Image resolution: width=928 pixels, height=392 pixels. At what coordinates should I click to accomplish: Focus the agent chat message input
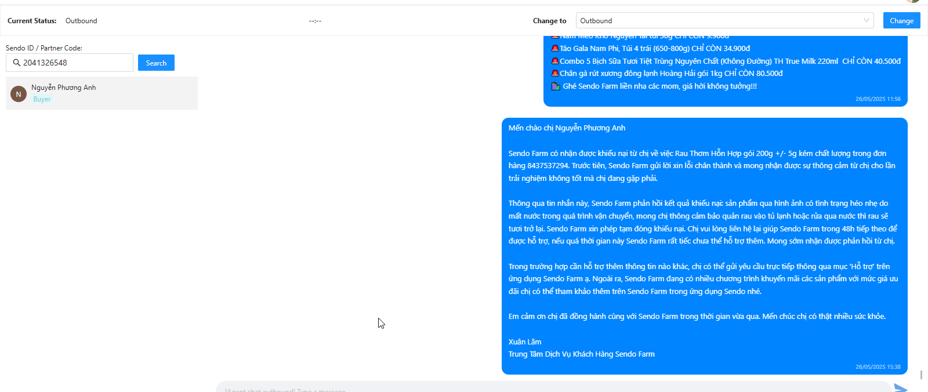point(554,387)
